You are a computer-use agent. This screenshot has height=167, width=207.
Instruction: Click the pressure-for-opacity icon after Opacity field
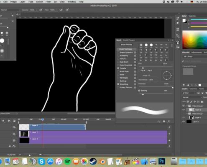(x=41, y=10)
